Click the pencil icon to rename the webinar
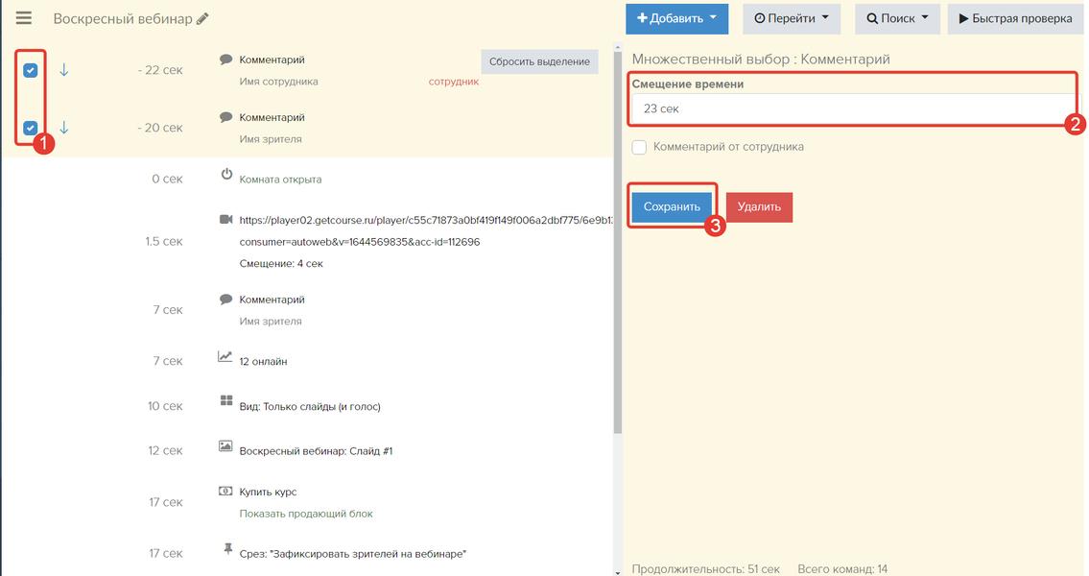 201,19
